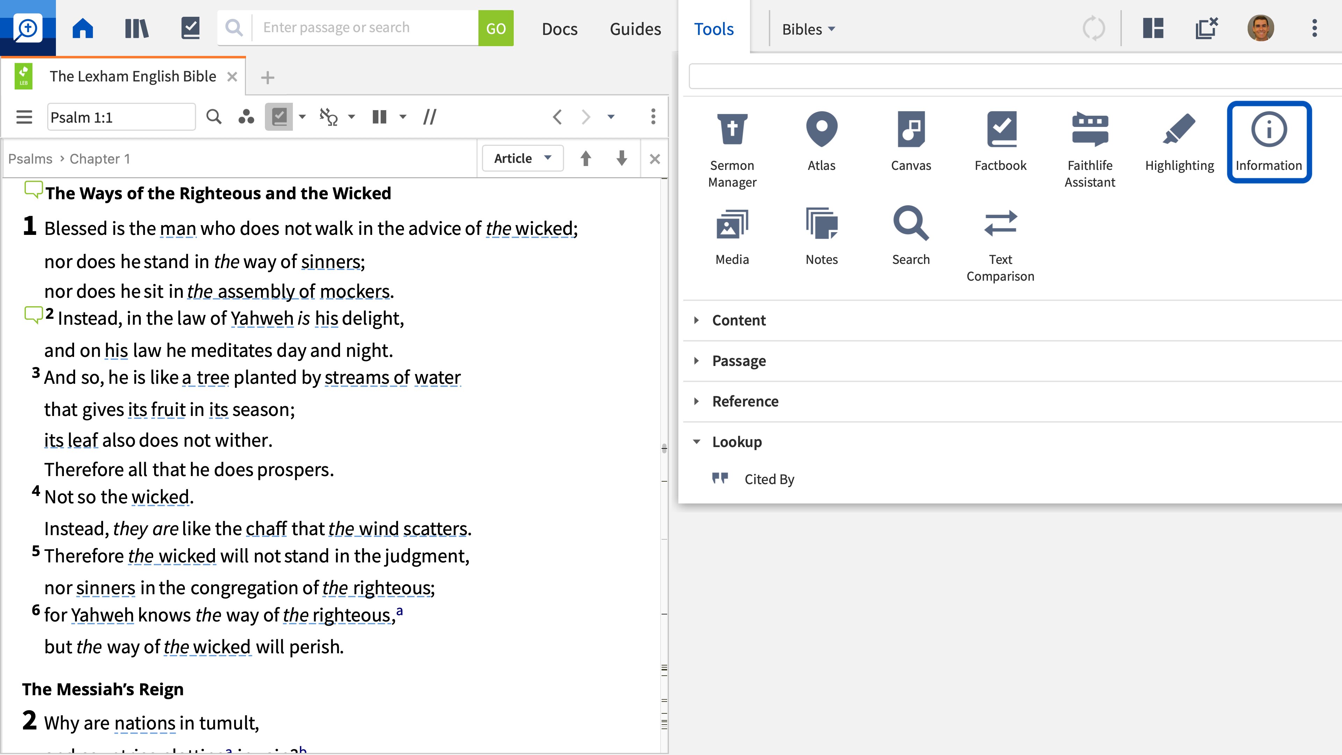
Task: Open the interlinear options dropdown arrow
Action: (x=352, y=117)
